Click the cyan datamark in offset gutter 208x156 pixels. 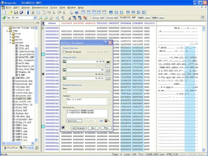click(43, 54)
